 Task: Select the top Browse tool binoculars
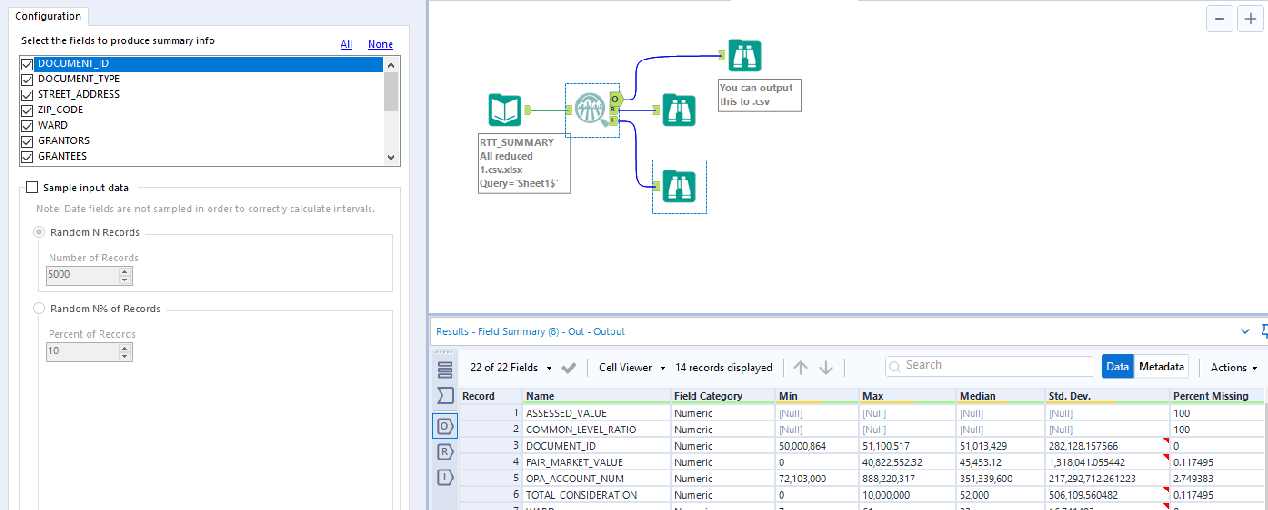pos(744,55)
